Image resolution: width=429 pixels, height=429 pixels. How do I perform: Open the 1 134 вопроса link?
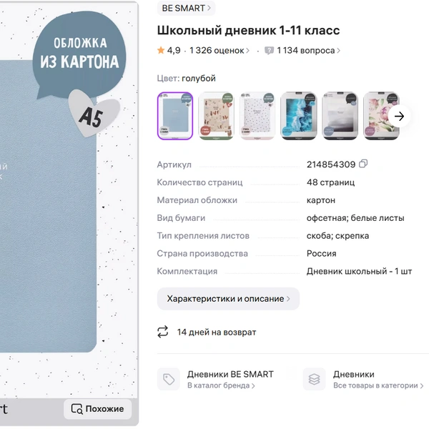(309, 51)
